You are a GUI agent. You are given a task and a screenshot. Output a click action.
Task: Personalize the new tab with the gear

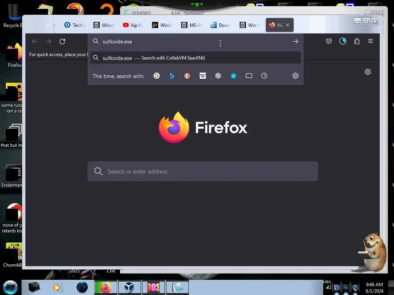[x=368, y=72]
